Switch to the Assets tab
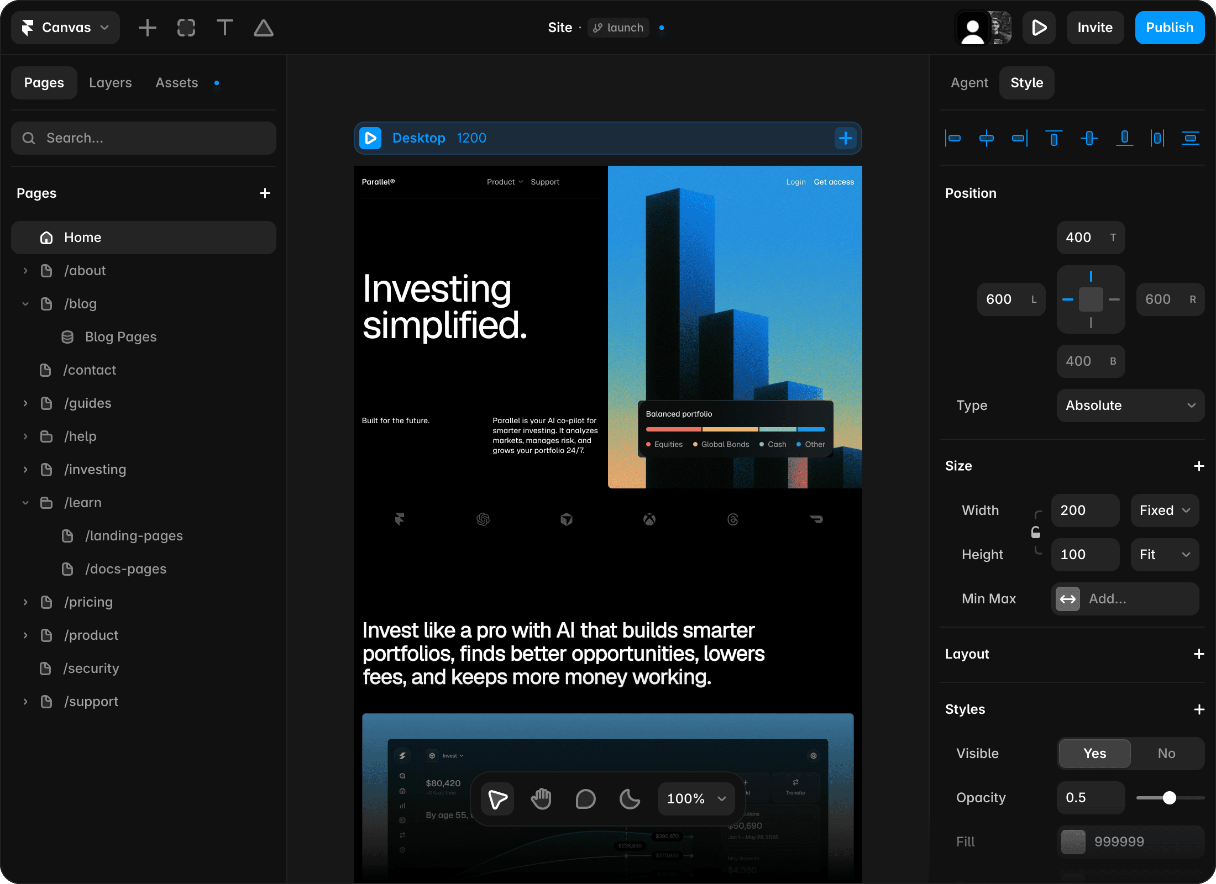This screenshot has width=1216, height=884. coord(177,83)
